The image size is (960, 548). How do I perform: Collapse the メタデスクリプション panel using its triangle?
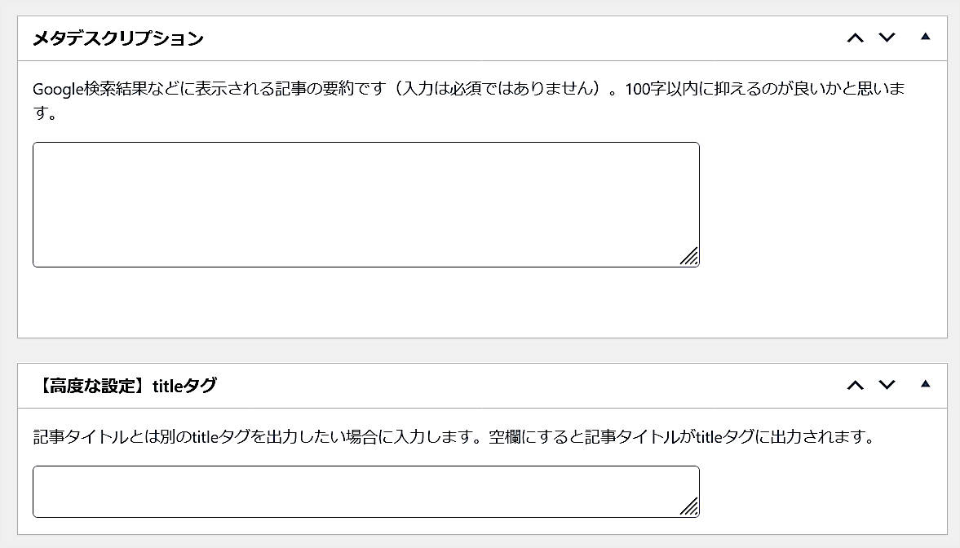[x=925, y=37]
